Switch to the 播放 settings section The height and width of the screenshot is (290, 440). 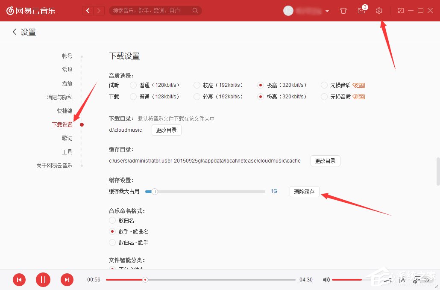point(67,83)
